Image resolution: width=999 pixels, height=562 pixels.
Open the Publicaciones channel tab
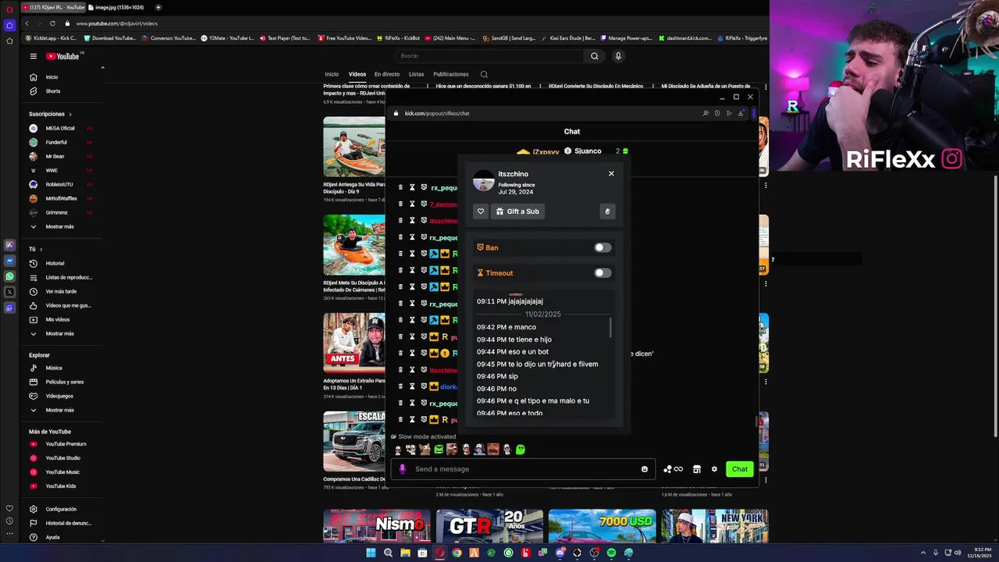click(x=451, y=74)
